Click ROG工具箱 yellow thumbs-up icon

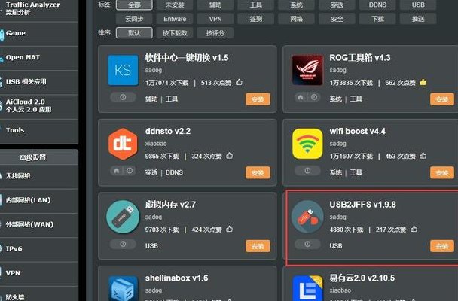pos(423,82)
